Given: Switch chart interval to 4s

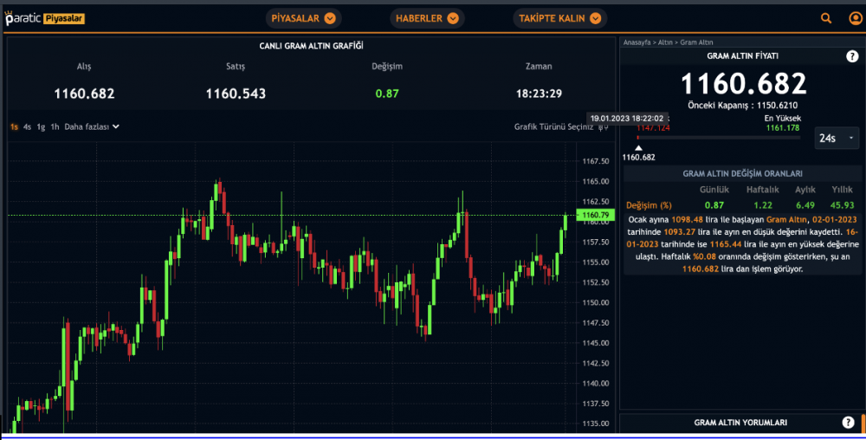Looking at the screenshot, I should point(28,126).
